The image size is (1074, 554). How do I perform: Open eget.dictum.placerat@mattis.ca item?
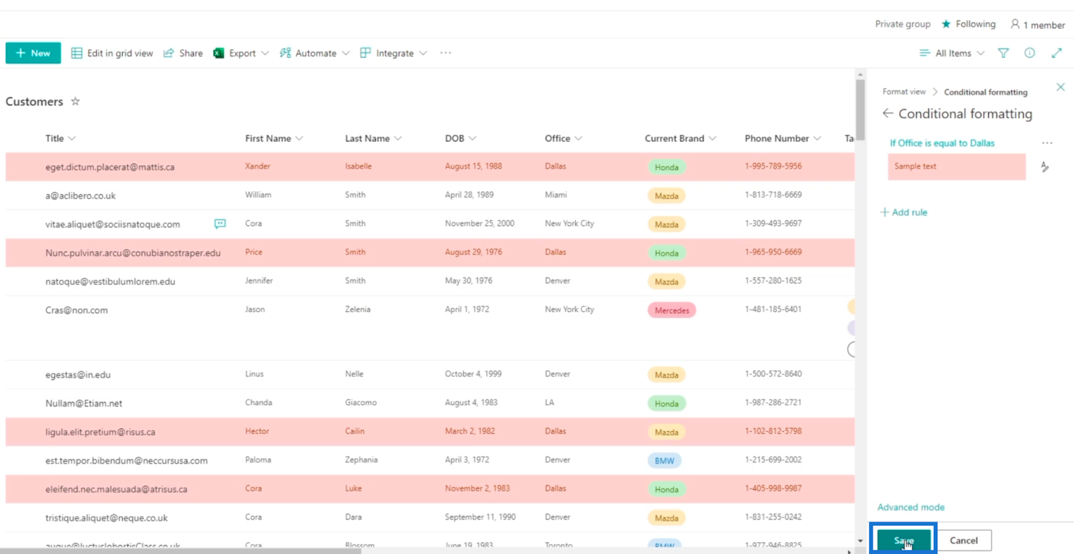(109, 167)
